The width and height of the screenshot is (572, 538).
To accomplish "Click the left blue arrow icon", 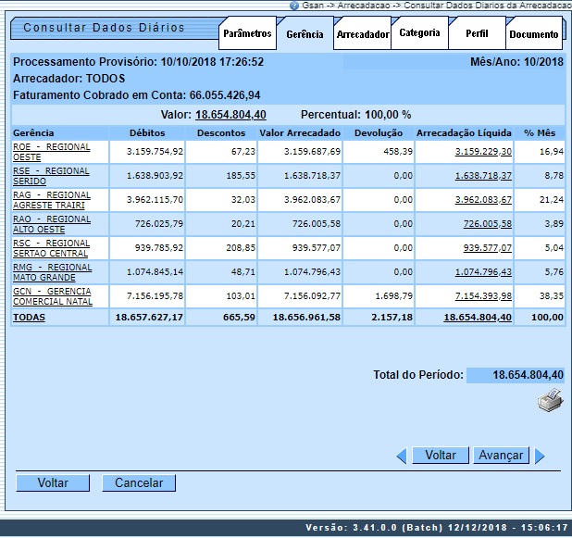I will [x=402, y=456].
